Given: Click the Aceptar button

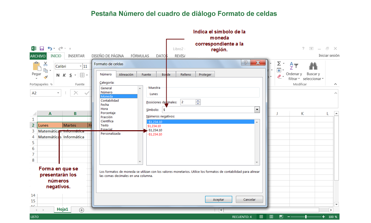Looking at the screenshot, I should pos(219,200).
